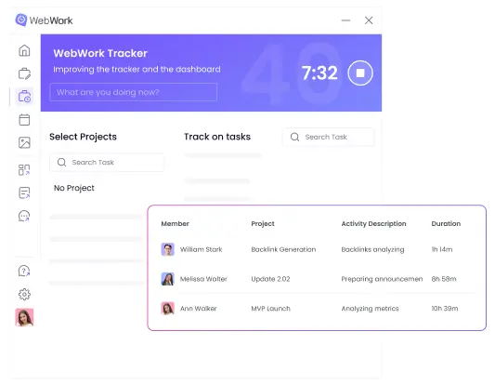Click the 8h 58m duration value

click(444, 279)
